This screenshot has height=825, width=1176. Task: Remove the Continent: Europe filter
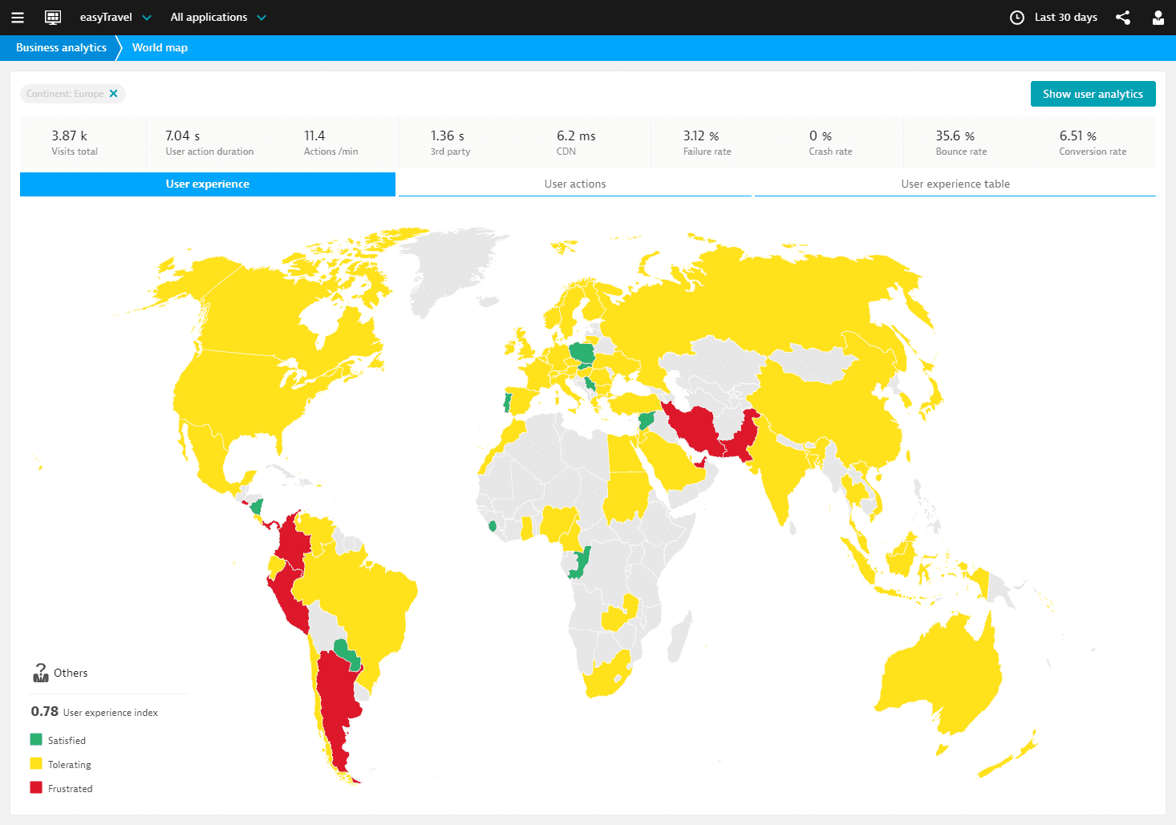click(114, 94)
